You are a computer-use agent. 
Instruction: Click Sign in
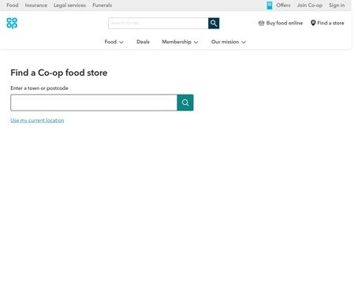coord(337,6)
